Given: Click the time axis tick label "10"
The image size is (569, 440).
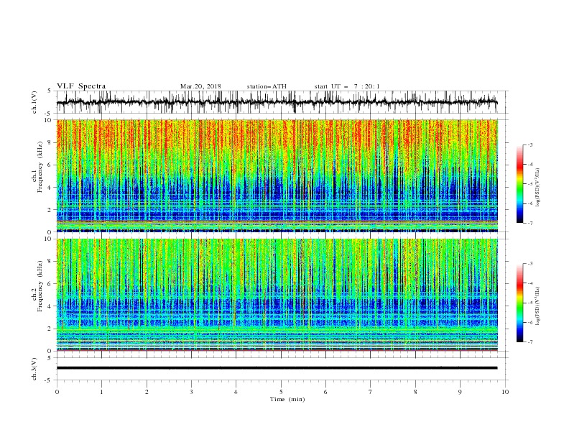Looking at the screenshot, I should pos(505,392).
